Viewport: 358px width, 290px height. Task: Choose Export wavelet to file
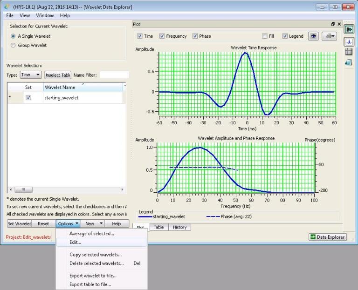[x=101, y=276]
